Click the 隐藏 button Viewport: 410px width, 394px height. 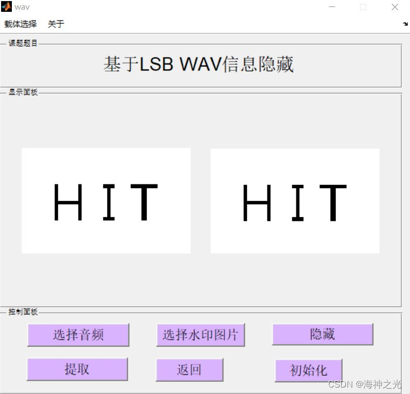(323, 334)
